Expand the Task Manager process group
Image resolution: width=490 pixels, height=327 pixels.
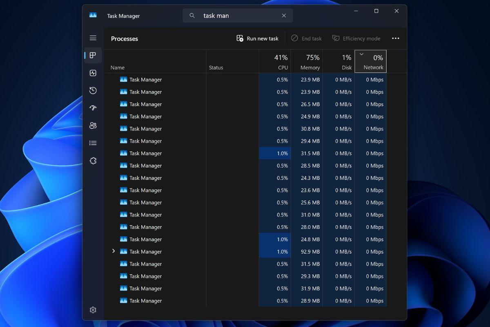point(114,251)
